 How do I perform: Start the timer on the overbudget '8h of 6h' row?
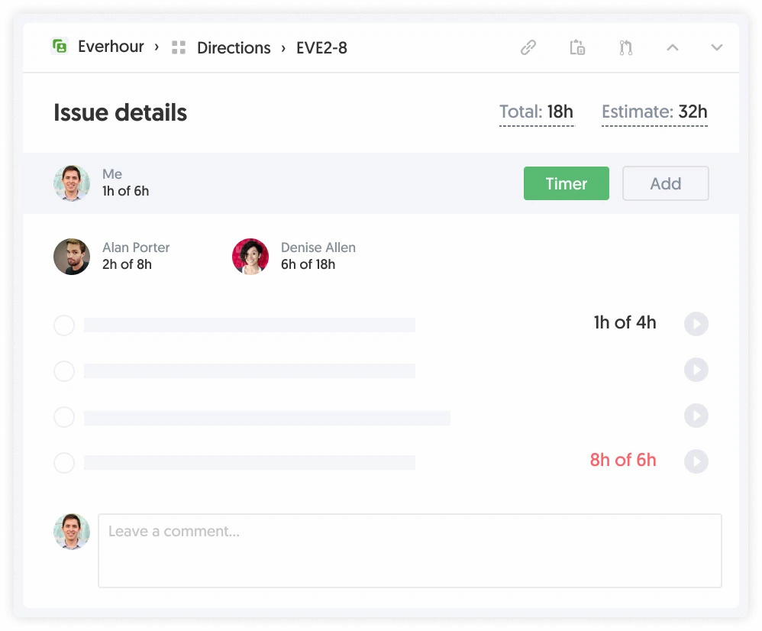pos(696,461)
